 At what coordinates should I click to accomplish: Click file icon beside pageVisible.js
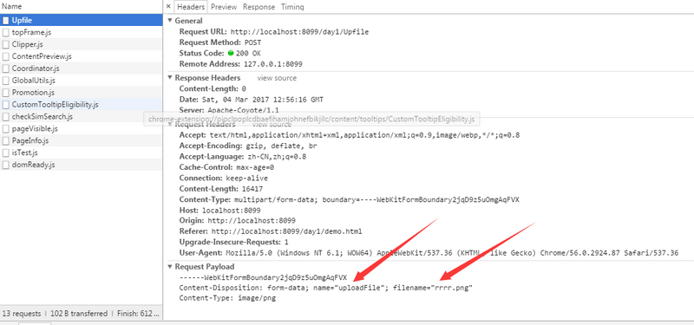pos(6,128)
